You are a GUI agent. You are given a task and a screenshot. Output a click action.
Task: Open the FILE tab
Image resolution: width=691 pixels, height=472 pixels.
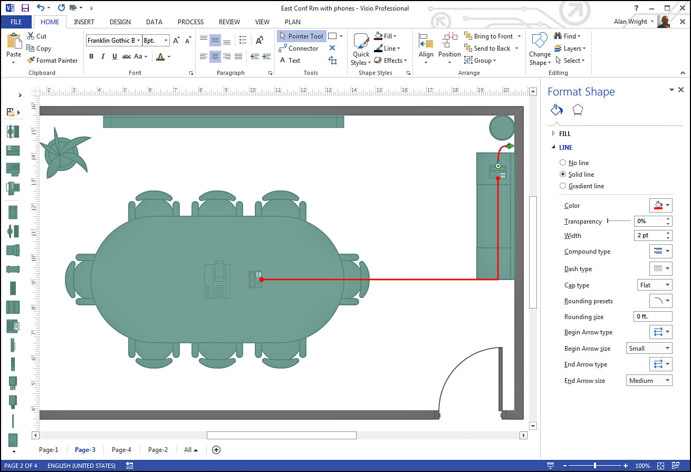pos(16,22)
